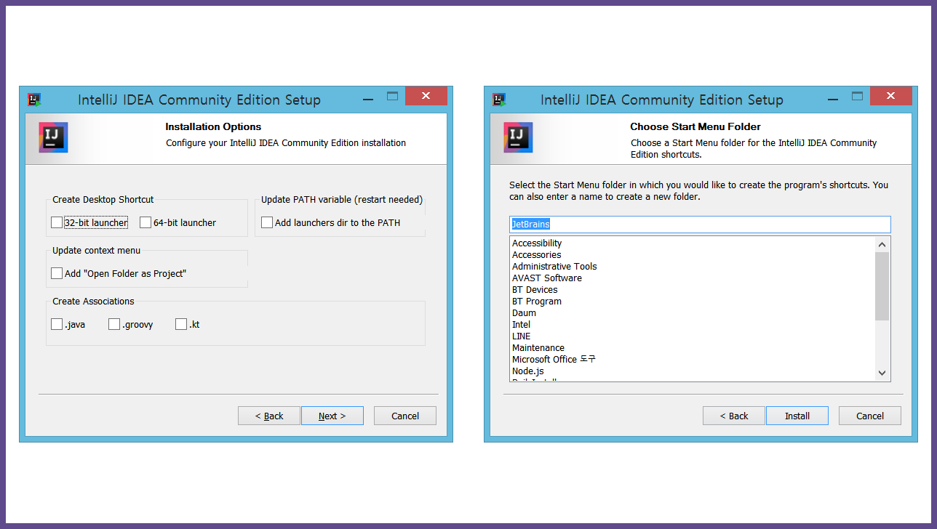Click the Install button
937x529 pixels.
tap(797, 416)
